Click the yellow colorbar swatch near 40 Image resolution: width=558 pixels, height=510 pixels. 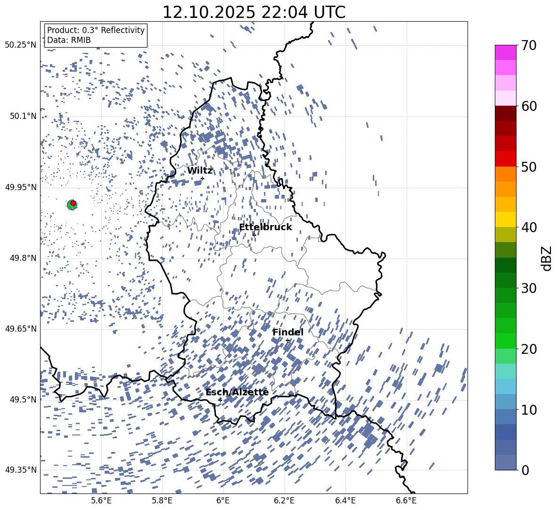pyautogui.click(x=505, y=219)
